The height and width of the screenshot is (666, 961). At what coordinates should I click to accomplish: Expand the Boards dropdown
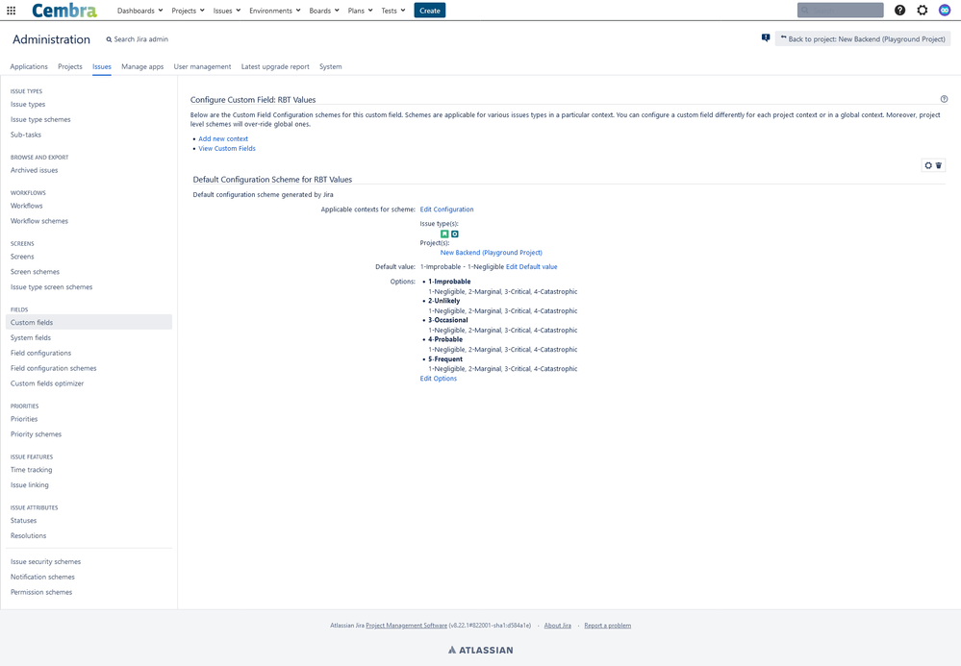324,11
